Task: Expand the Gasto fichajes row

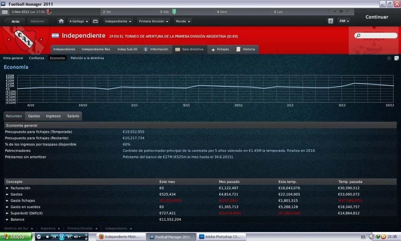Action: tap(7, 201)
